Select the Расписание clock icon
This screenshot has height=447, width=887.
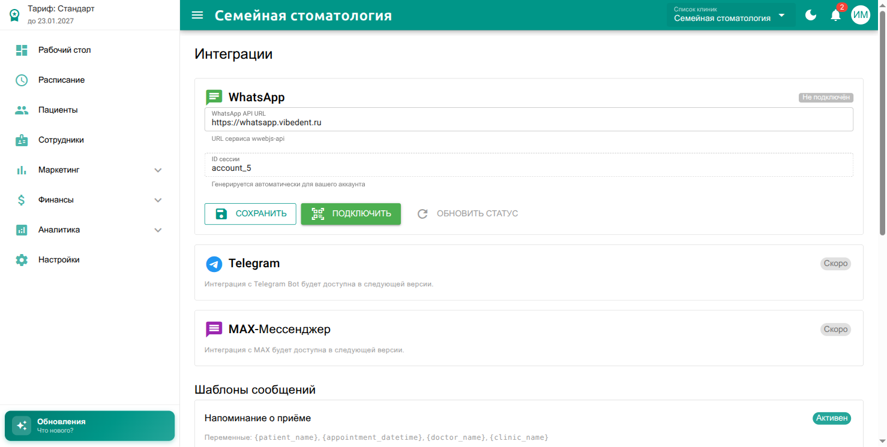pos(22,80)
